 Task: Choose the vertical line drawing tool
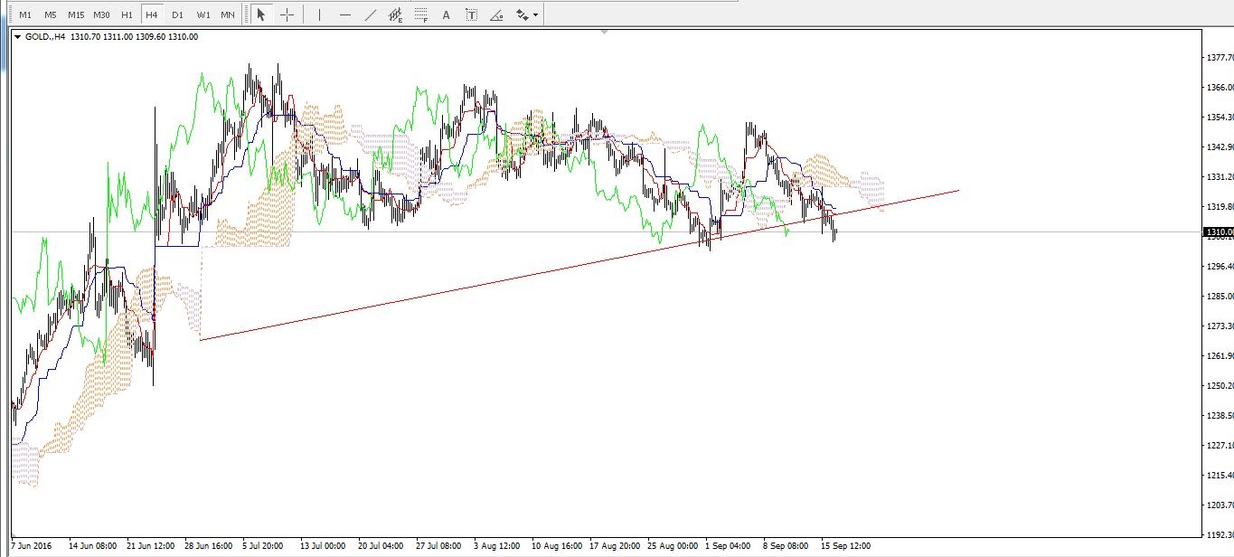pos(319,14)
